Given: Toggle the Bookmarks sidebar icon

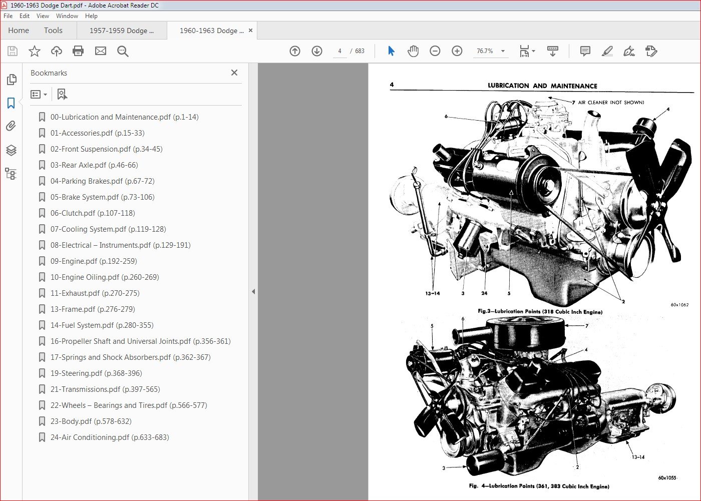Looking at the screenshot, I should click(x=11, y=103).
